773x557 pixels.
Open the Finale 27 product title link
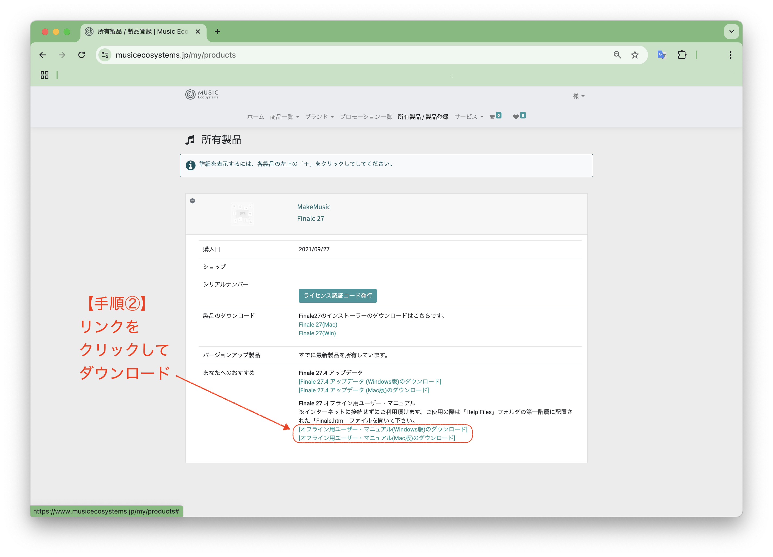click(x=310, y=218)
